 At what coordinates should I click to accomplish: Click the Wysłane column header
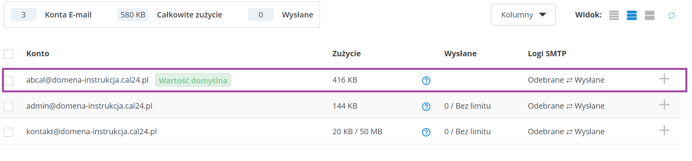click(x=460, y=54)
